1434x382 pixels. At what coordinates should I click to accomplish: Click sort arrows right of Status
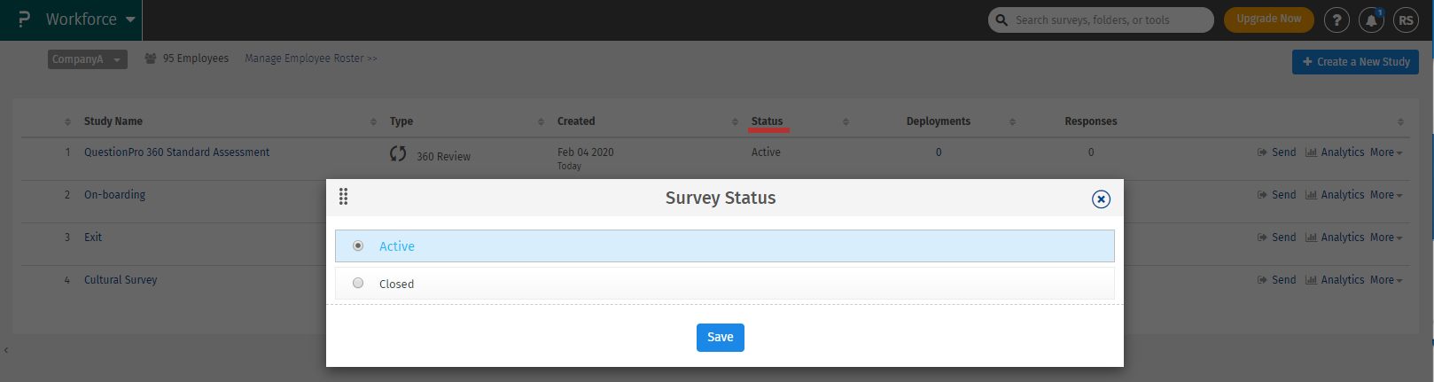(x=846, y=121)
